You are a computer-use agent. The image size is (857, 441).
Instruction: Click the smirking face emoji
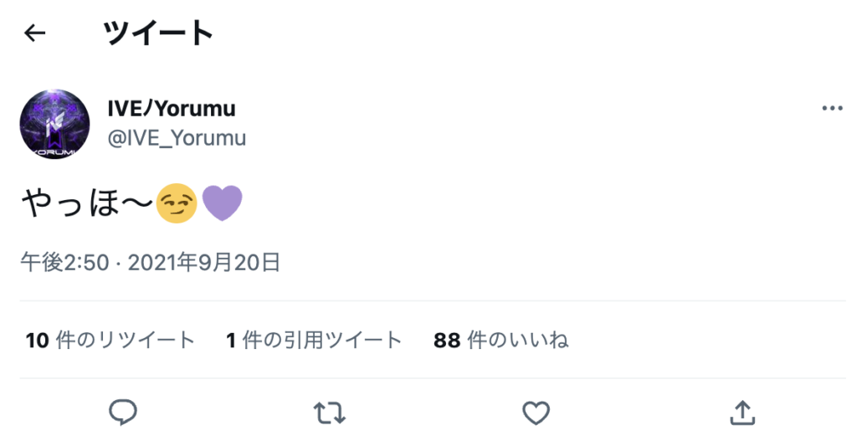point(176,203)
